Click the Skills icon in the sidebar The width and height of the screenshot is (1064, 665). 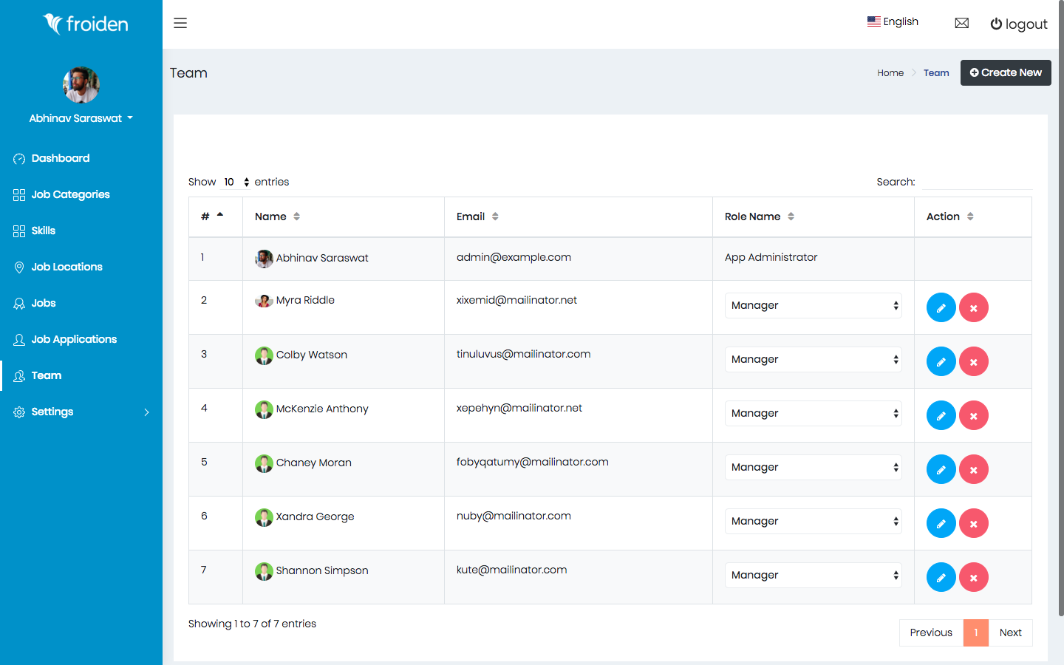(x=18, y=231)
